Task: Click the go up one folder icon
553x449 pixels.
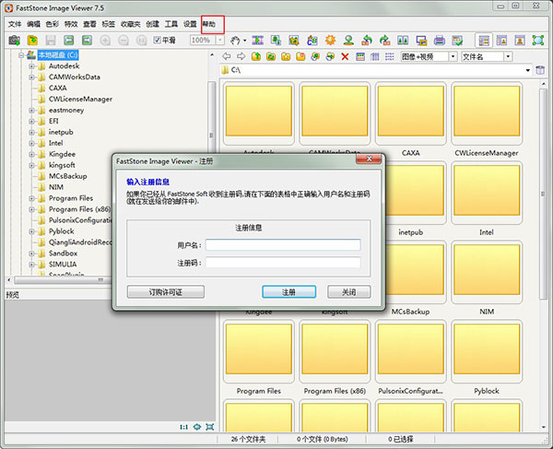Action: tap(257, 57)
